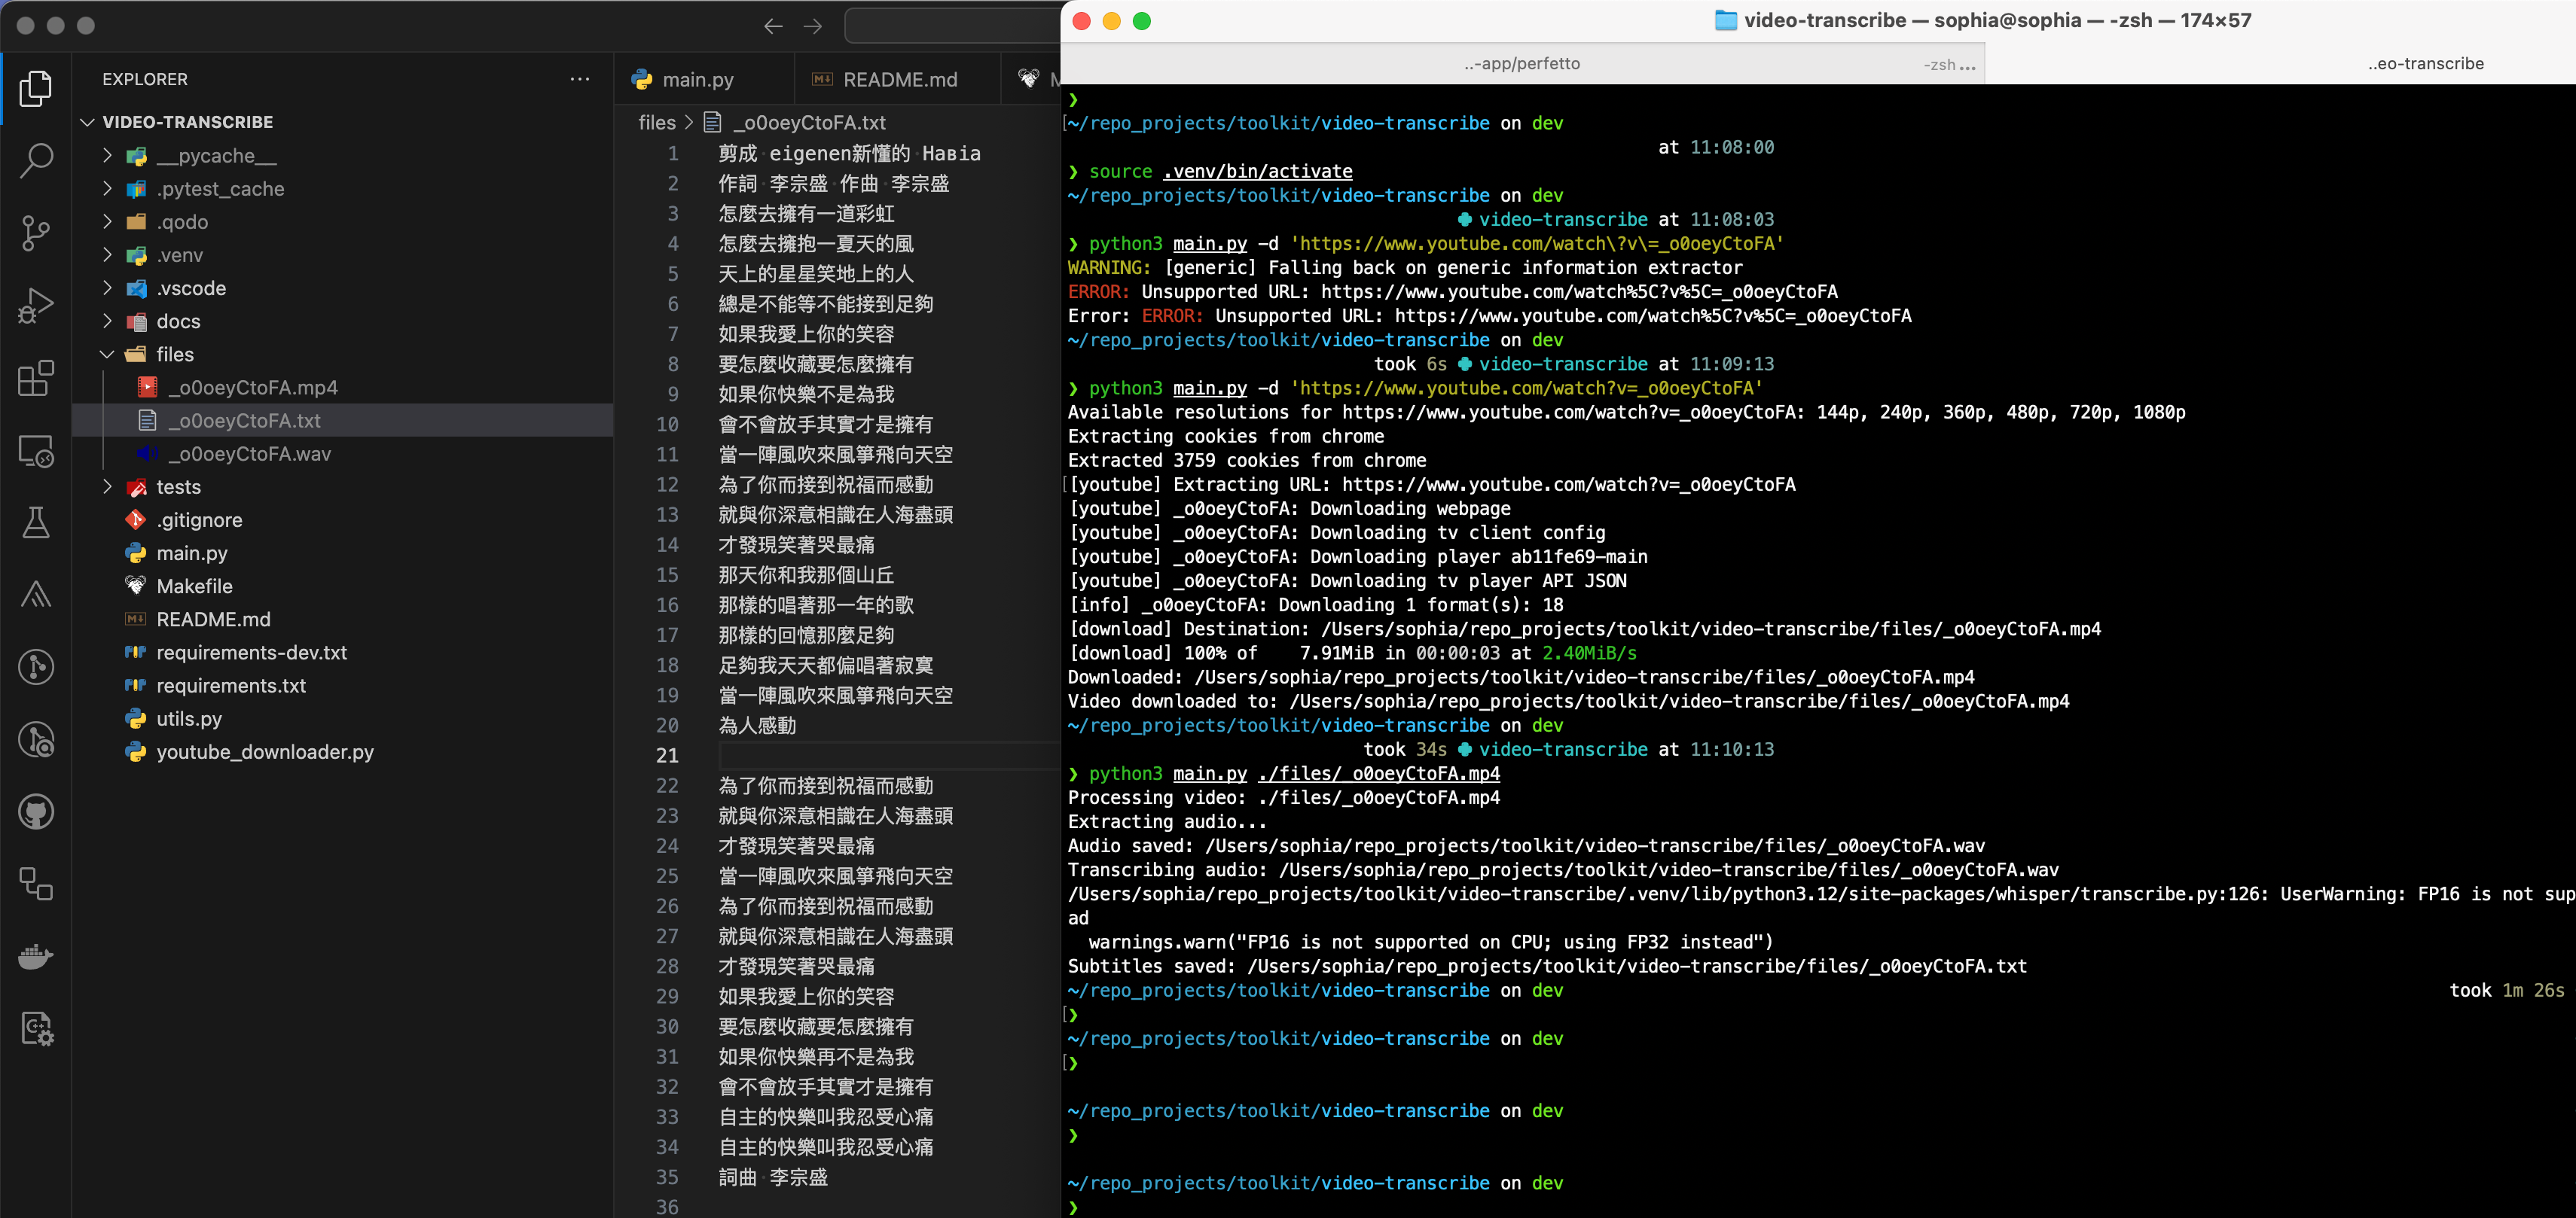Click editor line 20 text 為人感動
This screenshot has height=1218, width=2576.
point(757,726)
